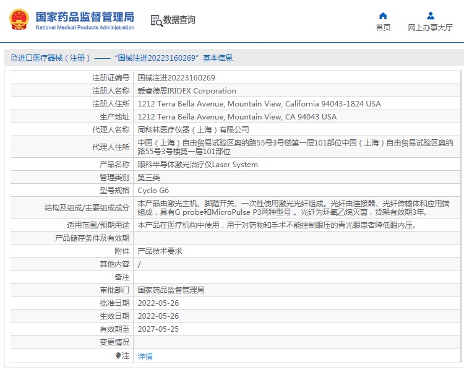Click the 数据查询 heading text
Image resolution: width=464 pixels, height=372 pixels.
coord(179,20)
